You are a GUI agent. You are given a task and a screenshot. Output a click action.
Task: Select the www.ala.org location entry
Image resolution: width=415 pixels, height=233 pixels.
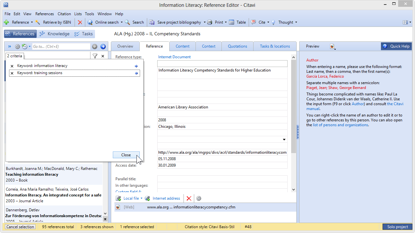pyautogui.click(x=205, y=207)
